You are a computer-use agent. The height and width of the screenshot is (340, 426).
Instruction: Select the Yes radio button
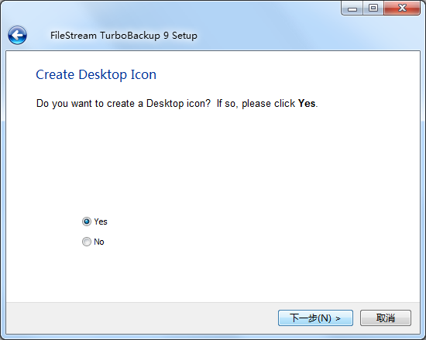pos(87,222)
